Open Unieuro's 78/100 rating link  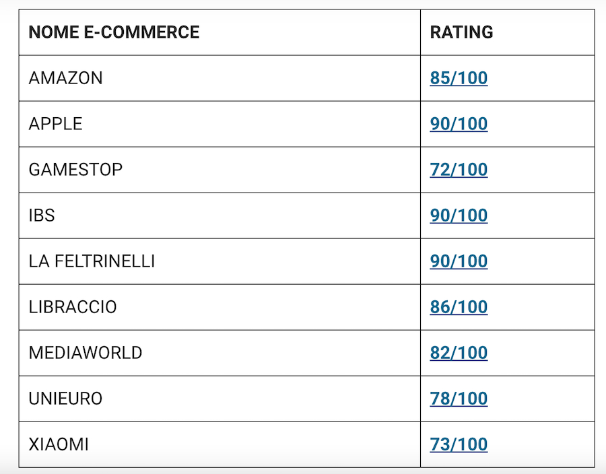point(459,399)
